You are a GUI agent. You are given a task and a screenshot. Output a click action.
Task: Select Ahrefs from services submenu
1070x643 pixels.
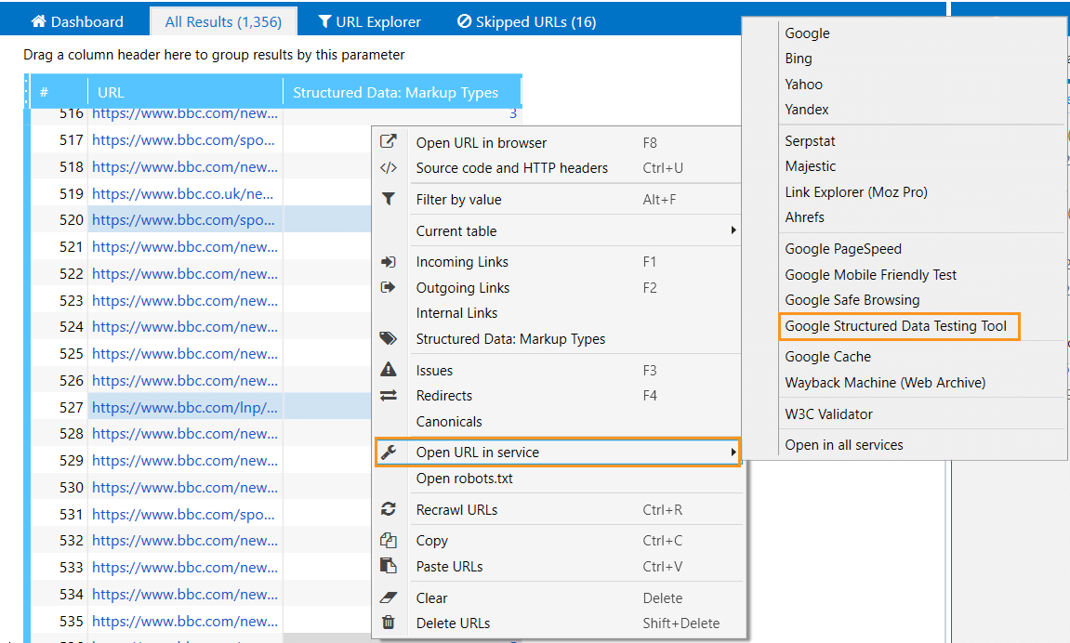coord(804,217)
